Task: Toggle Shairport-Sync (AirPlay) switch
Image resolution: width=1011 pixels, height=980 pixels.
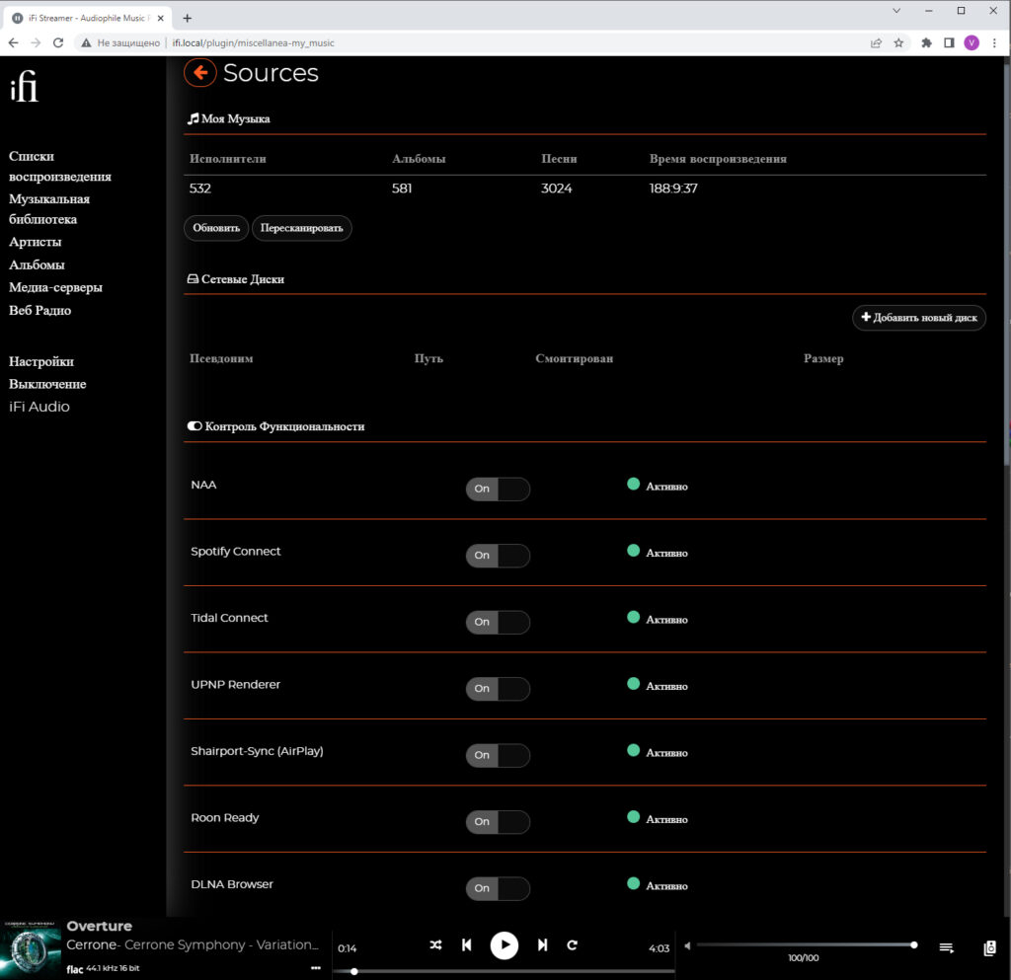Action: 498,755
